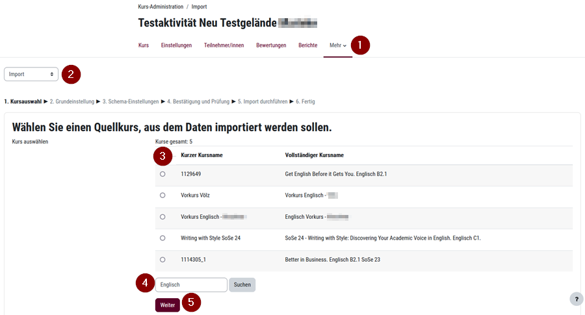Choose radio button for course 1114305_1
The image size is (585, 315).
pyautogui.click(x=162, y=259)
